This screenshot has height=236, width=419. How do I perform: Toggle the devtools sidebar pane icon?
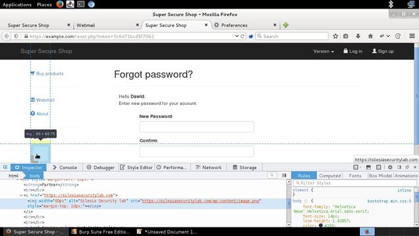(x=284, y=175)
